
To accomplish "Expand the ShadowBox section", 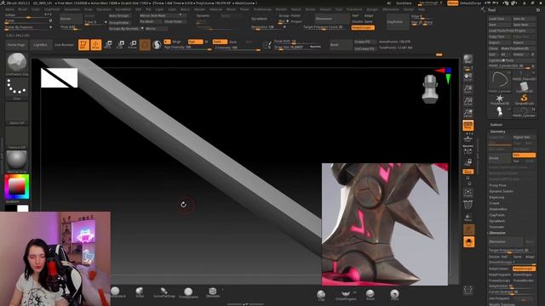I will [497, 209].
